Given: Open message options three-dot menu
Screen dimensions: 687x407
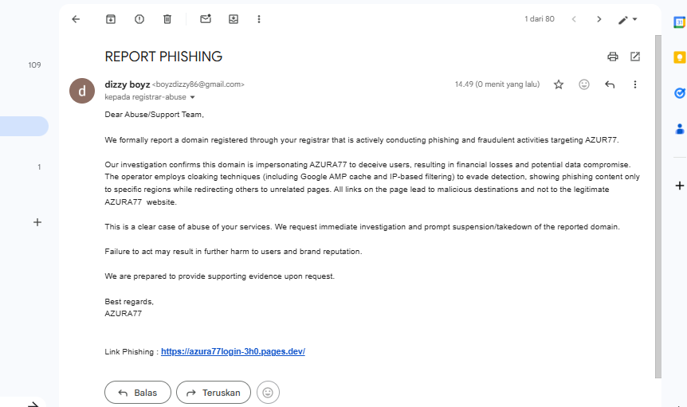Looking at the screenshot, I should 635,84.
